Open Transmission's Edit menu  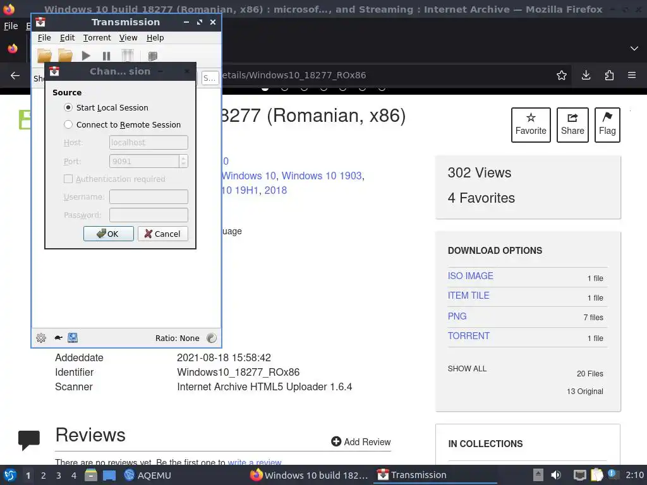(67, 37)
